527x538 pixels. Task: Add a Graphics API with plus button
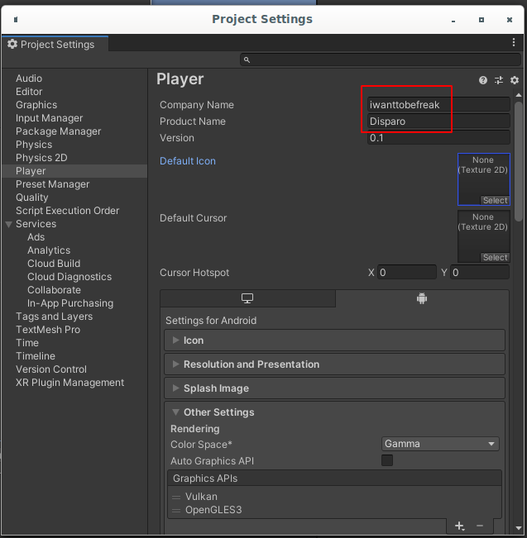(459, 526)
